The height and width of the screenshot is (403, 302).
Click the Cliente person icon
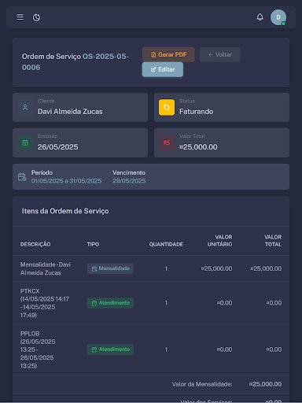click(25, 107)
